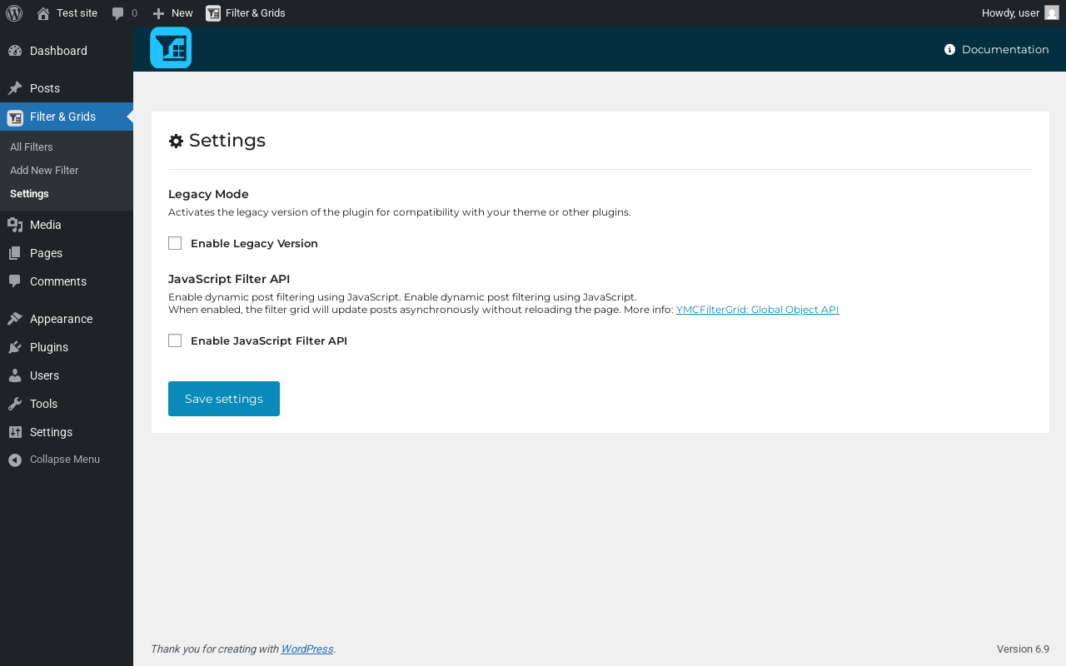Open All Filters submenu item
Screen dimensions: 1066x666
click(x=32, y=147)
